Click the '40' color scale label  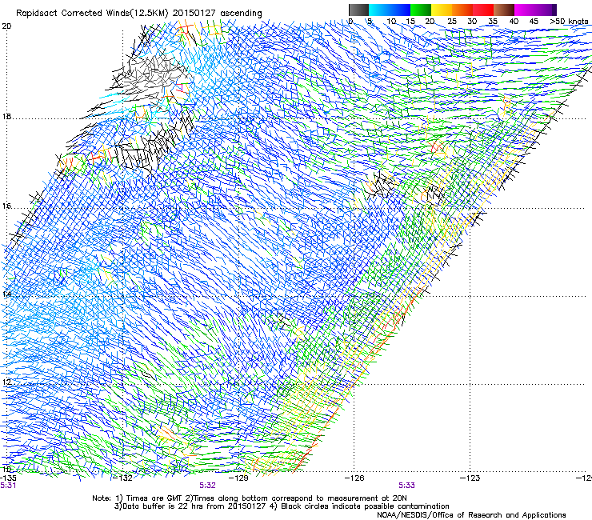514,22
